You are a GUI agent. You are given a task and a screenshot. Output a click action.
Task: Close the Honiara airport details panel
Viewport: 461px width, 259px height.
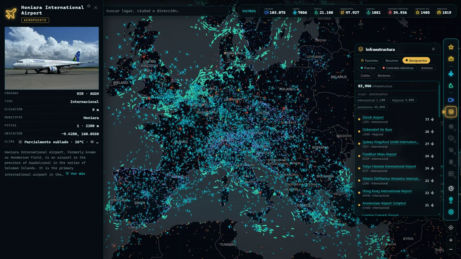(x=96, y=7)
